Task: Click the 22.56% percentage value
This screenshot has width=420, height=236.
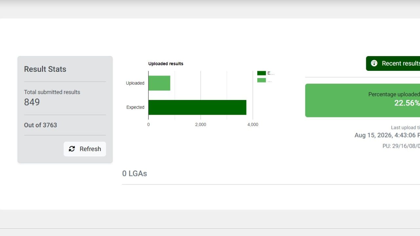Action: (407, 103)
